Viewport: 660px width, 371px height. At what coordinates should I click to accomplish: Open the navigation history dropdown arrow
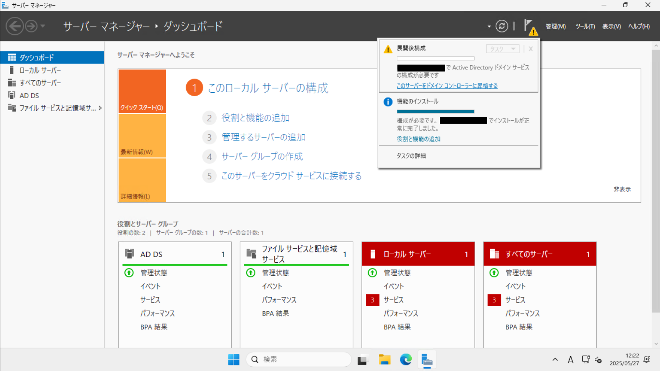(43, 26)
